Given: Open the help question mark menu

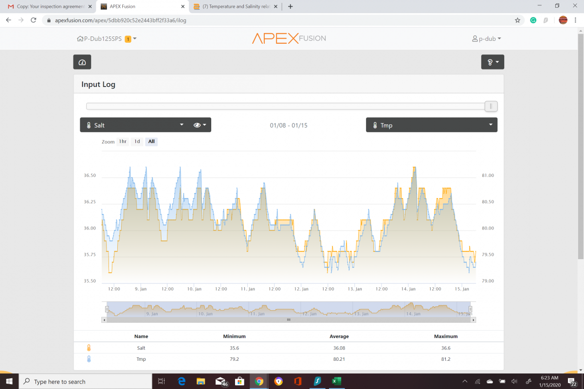Looking at the screenshot, I should (x=493, y=62).
